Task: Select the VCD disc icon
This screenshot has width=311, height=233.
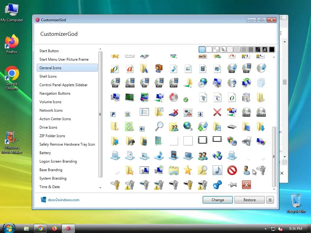Action: coord(159,83)
